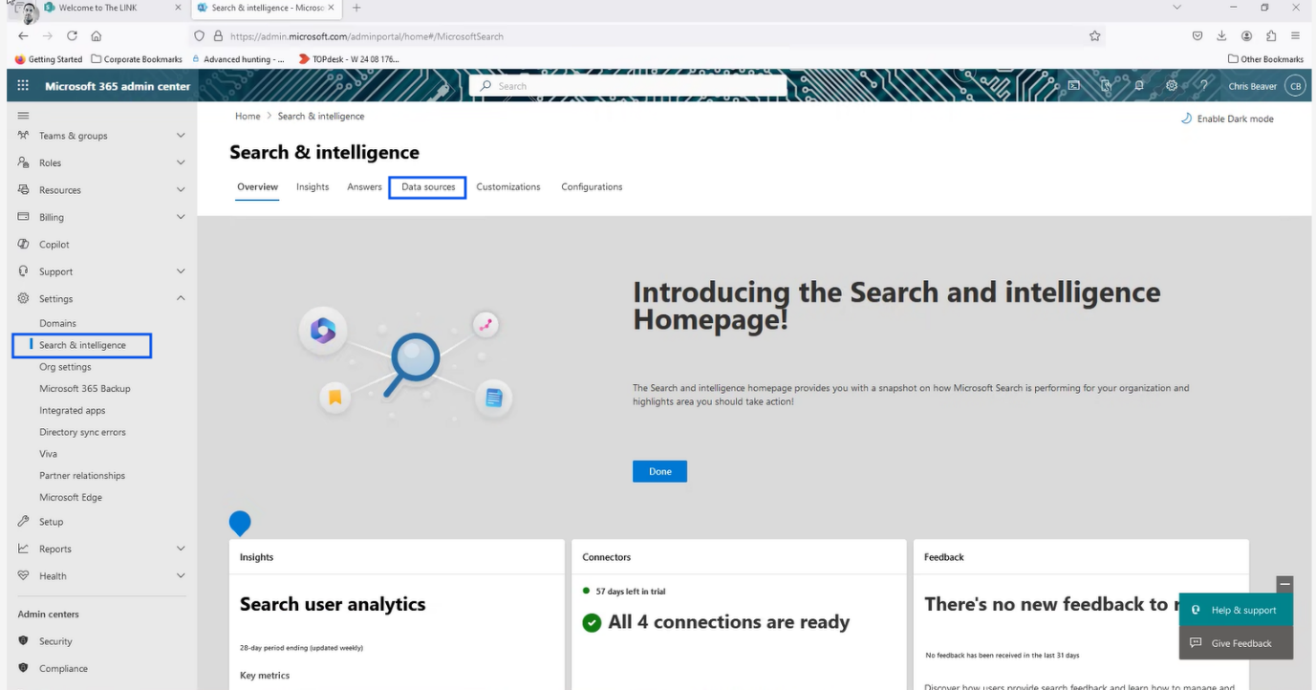Open Integrated apps link
This screenshot has width=1316, height=690.
(x=73, y=411)
